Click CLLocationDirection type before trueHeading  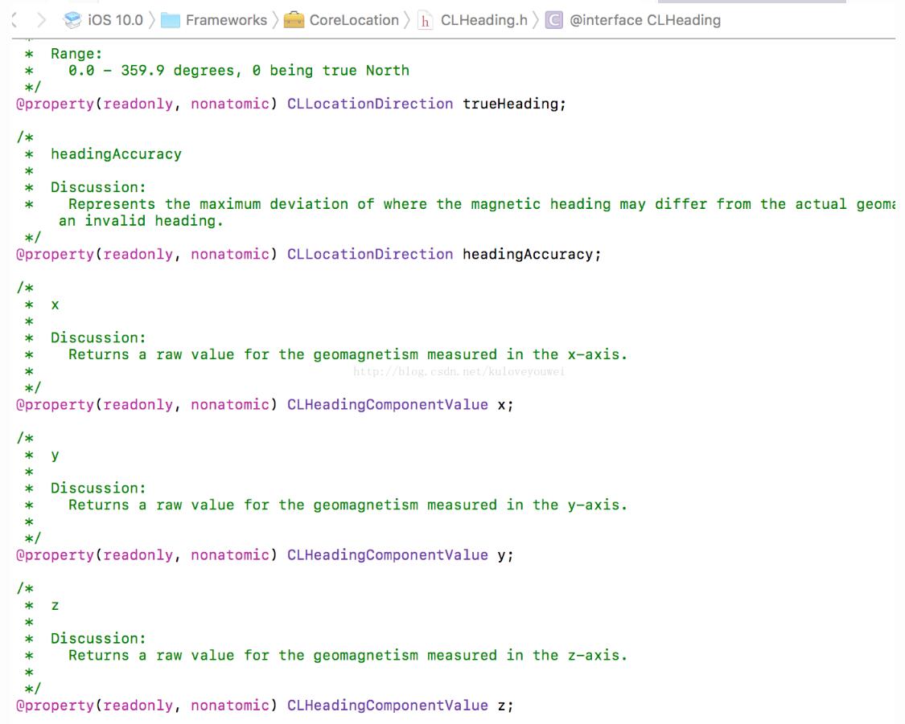(370, 104)
